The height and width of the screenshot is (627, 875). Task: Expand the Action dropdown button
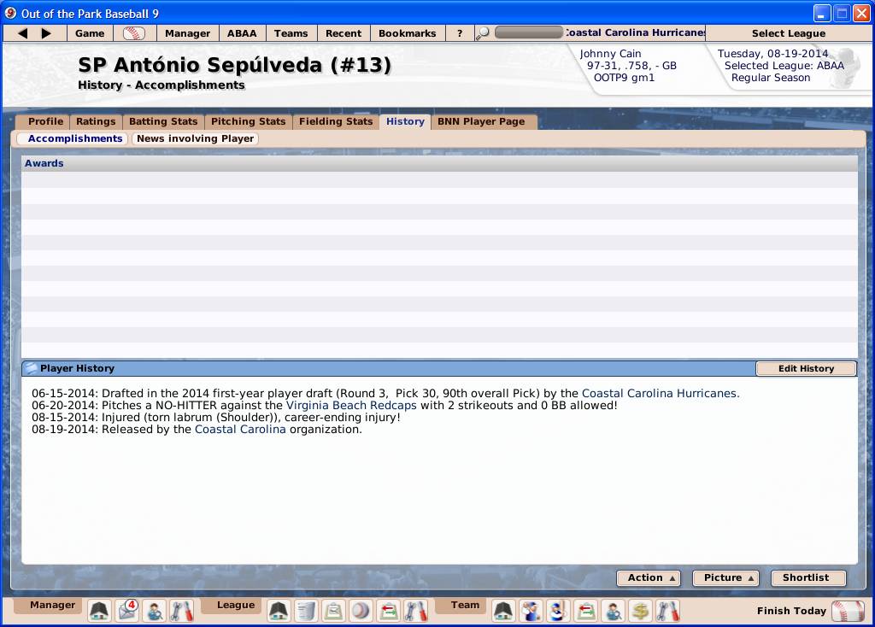(x=649, y=578)
